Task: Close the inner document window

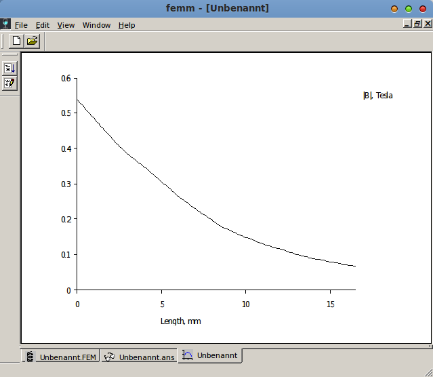Action: (428, 24)
